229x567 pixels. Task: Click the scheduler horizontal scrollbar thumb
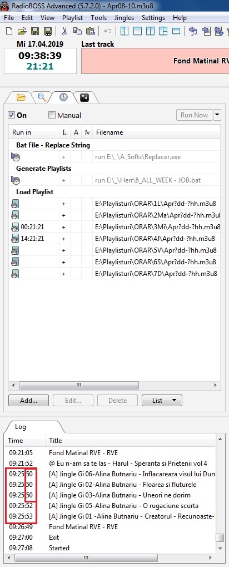point(78,386)
